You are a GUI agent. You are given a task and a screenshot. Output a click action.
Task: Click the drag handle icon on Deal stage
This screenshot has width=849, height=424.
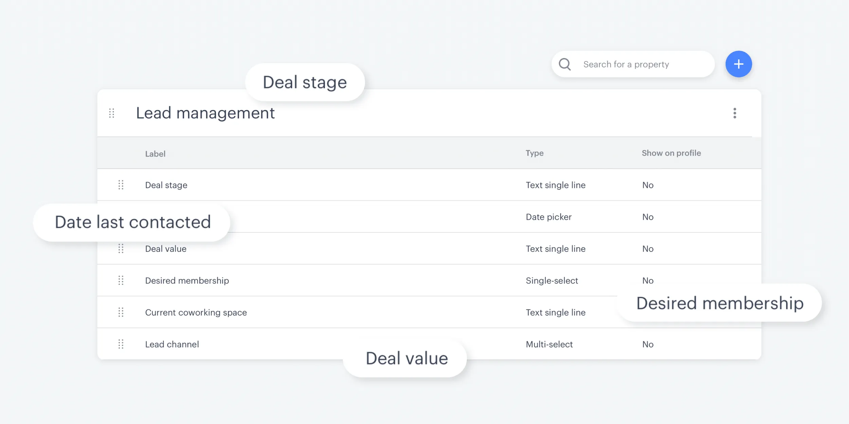(120, 185)
